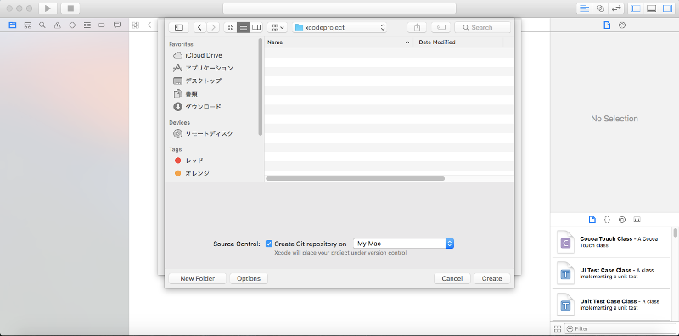Toggle library icon grid view
The width and height of the screenshot is (679, 336).
558,328
